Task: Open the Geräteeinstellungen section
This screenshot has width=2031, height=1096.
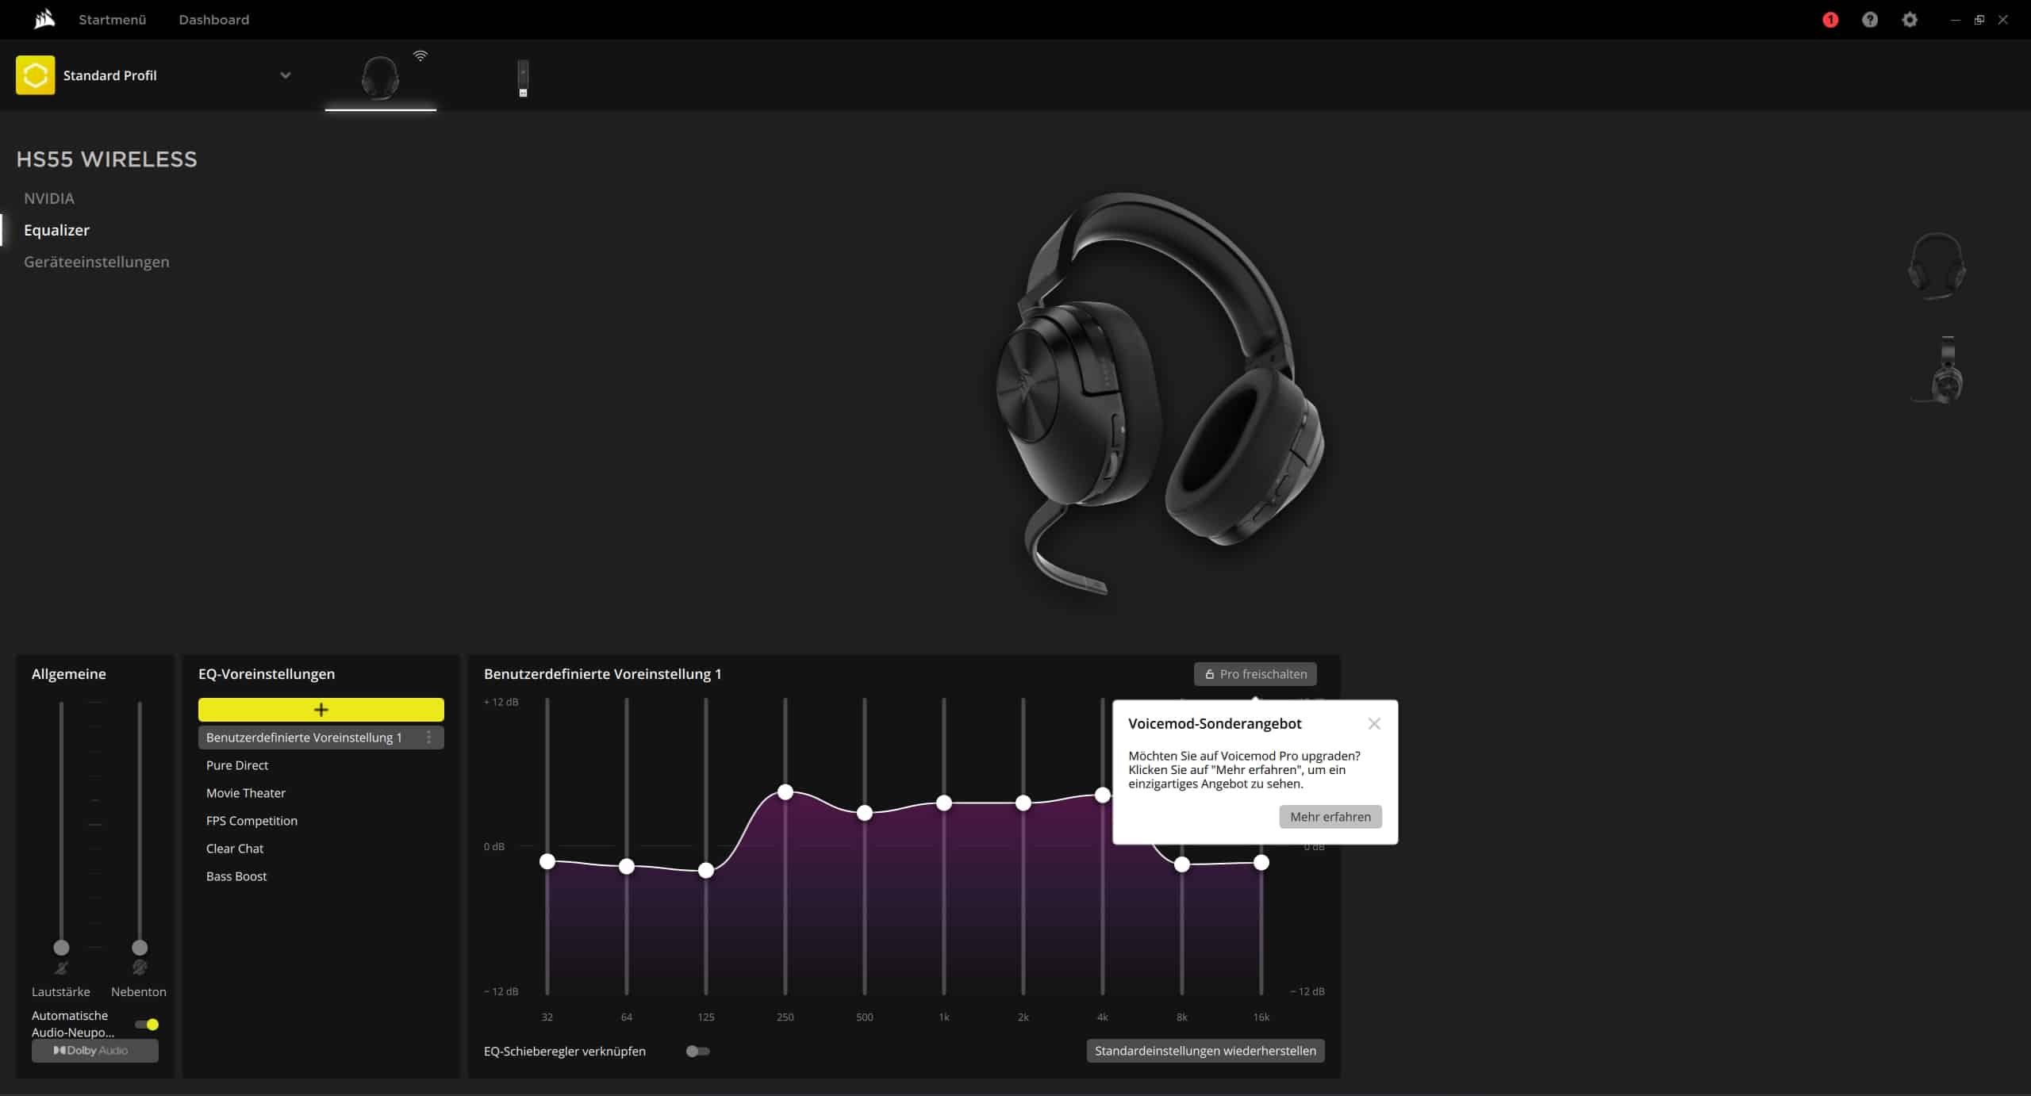Action: coord(96,262)
